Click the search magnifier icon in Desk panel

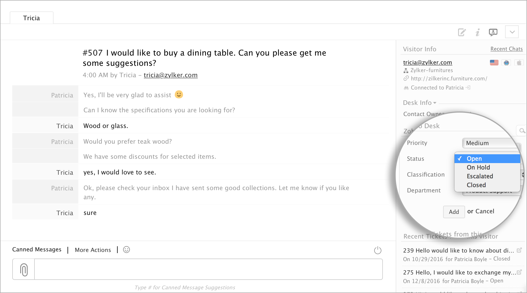coord(522,131)
